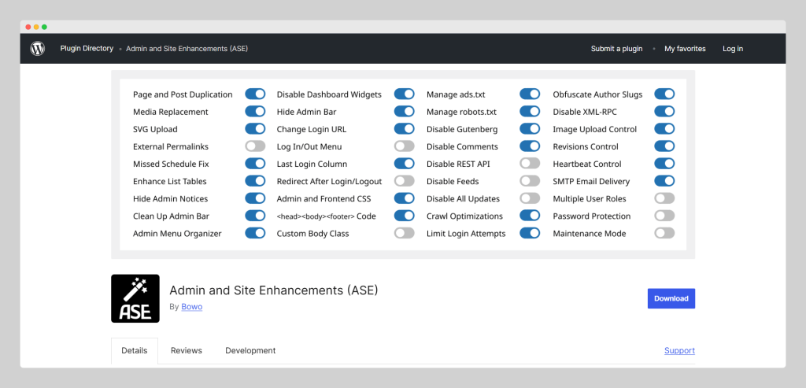This screenshot has height=388, width=806.
Task: Enable Redirect After Login/Logout switch
Action: [x=404, y=181]
